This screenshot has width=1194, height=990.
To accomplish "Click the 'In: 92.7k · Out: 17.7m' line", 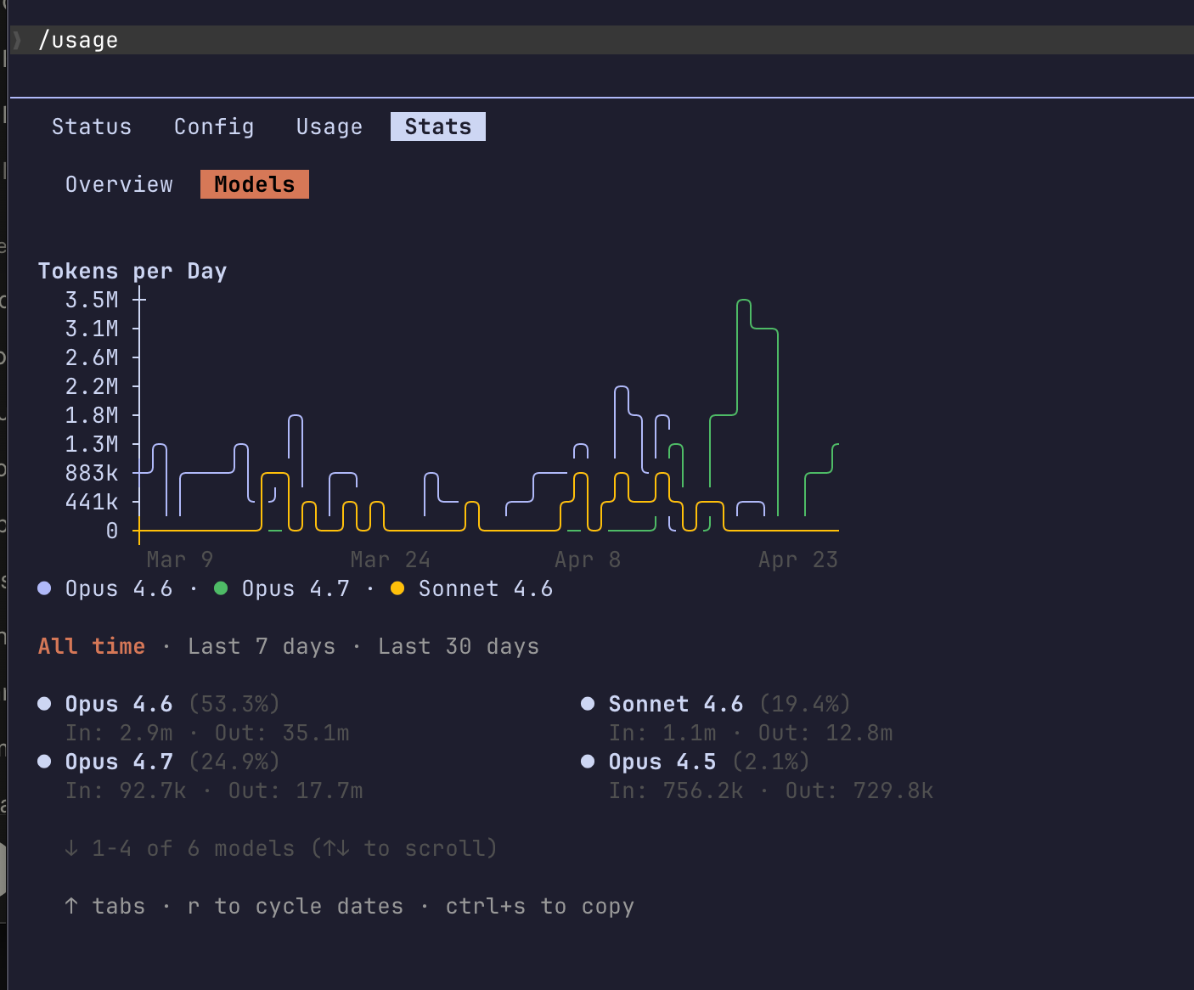I will [x=214, y=790].
